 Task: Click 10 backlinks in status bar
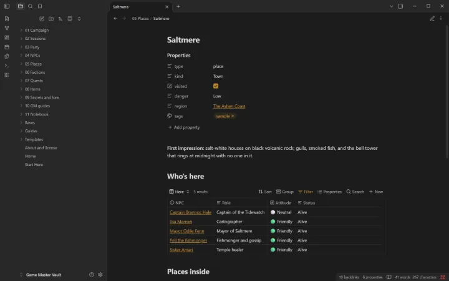tap(349, 277)
